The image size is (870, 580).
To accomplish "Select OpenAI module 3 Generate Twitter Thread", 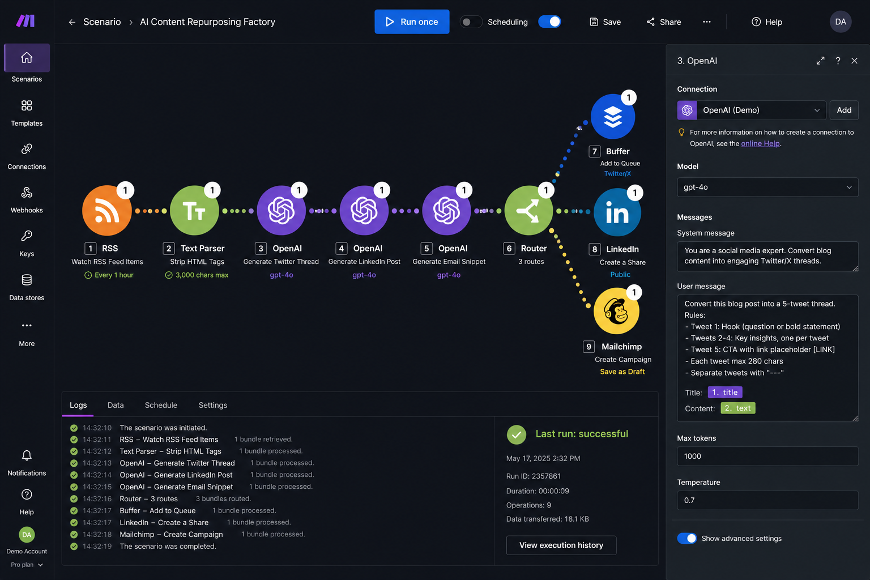I will pyautogui.click(x=281, y=211).
